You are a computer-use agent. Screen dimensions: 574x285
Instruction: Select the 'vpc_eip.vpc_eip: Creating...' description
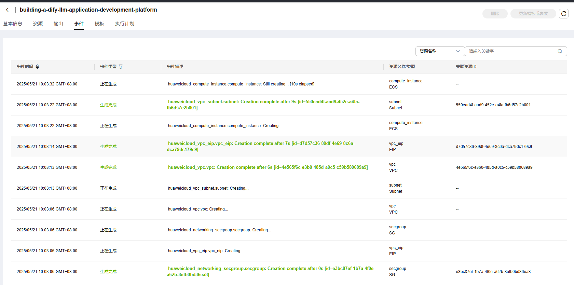(206, 251)
